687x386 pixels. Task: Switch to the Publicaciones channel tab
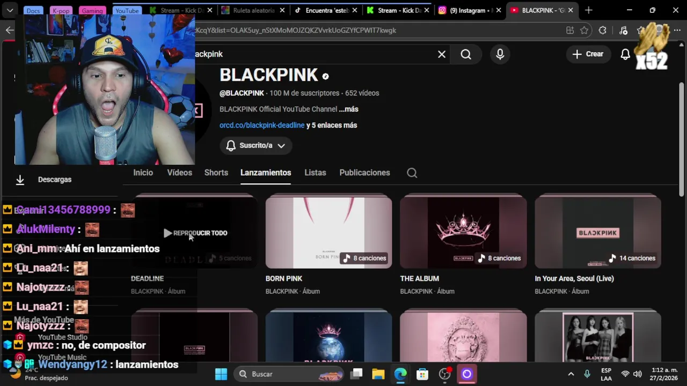point(364,173)
